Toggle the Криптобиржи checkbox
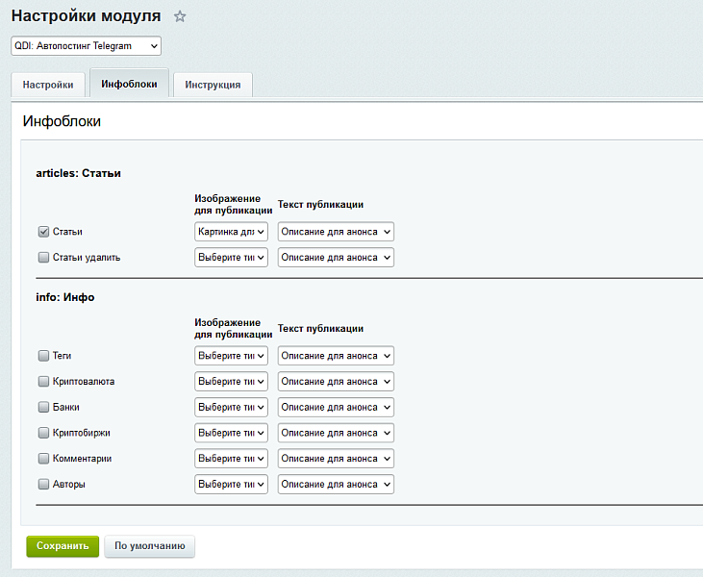 [x=43, y=433]
